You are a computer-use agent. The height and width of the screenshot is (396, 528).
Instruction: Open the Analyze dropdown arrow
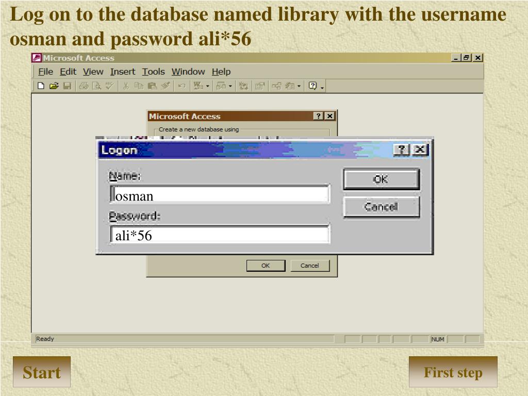click(230, 86)
